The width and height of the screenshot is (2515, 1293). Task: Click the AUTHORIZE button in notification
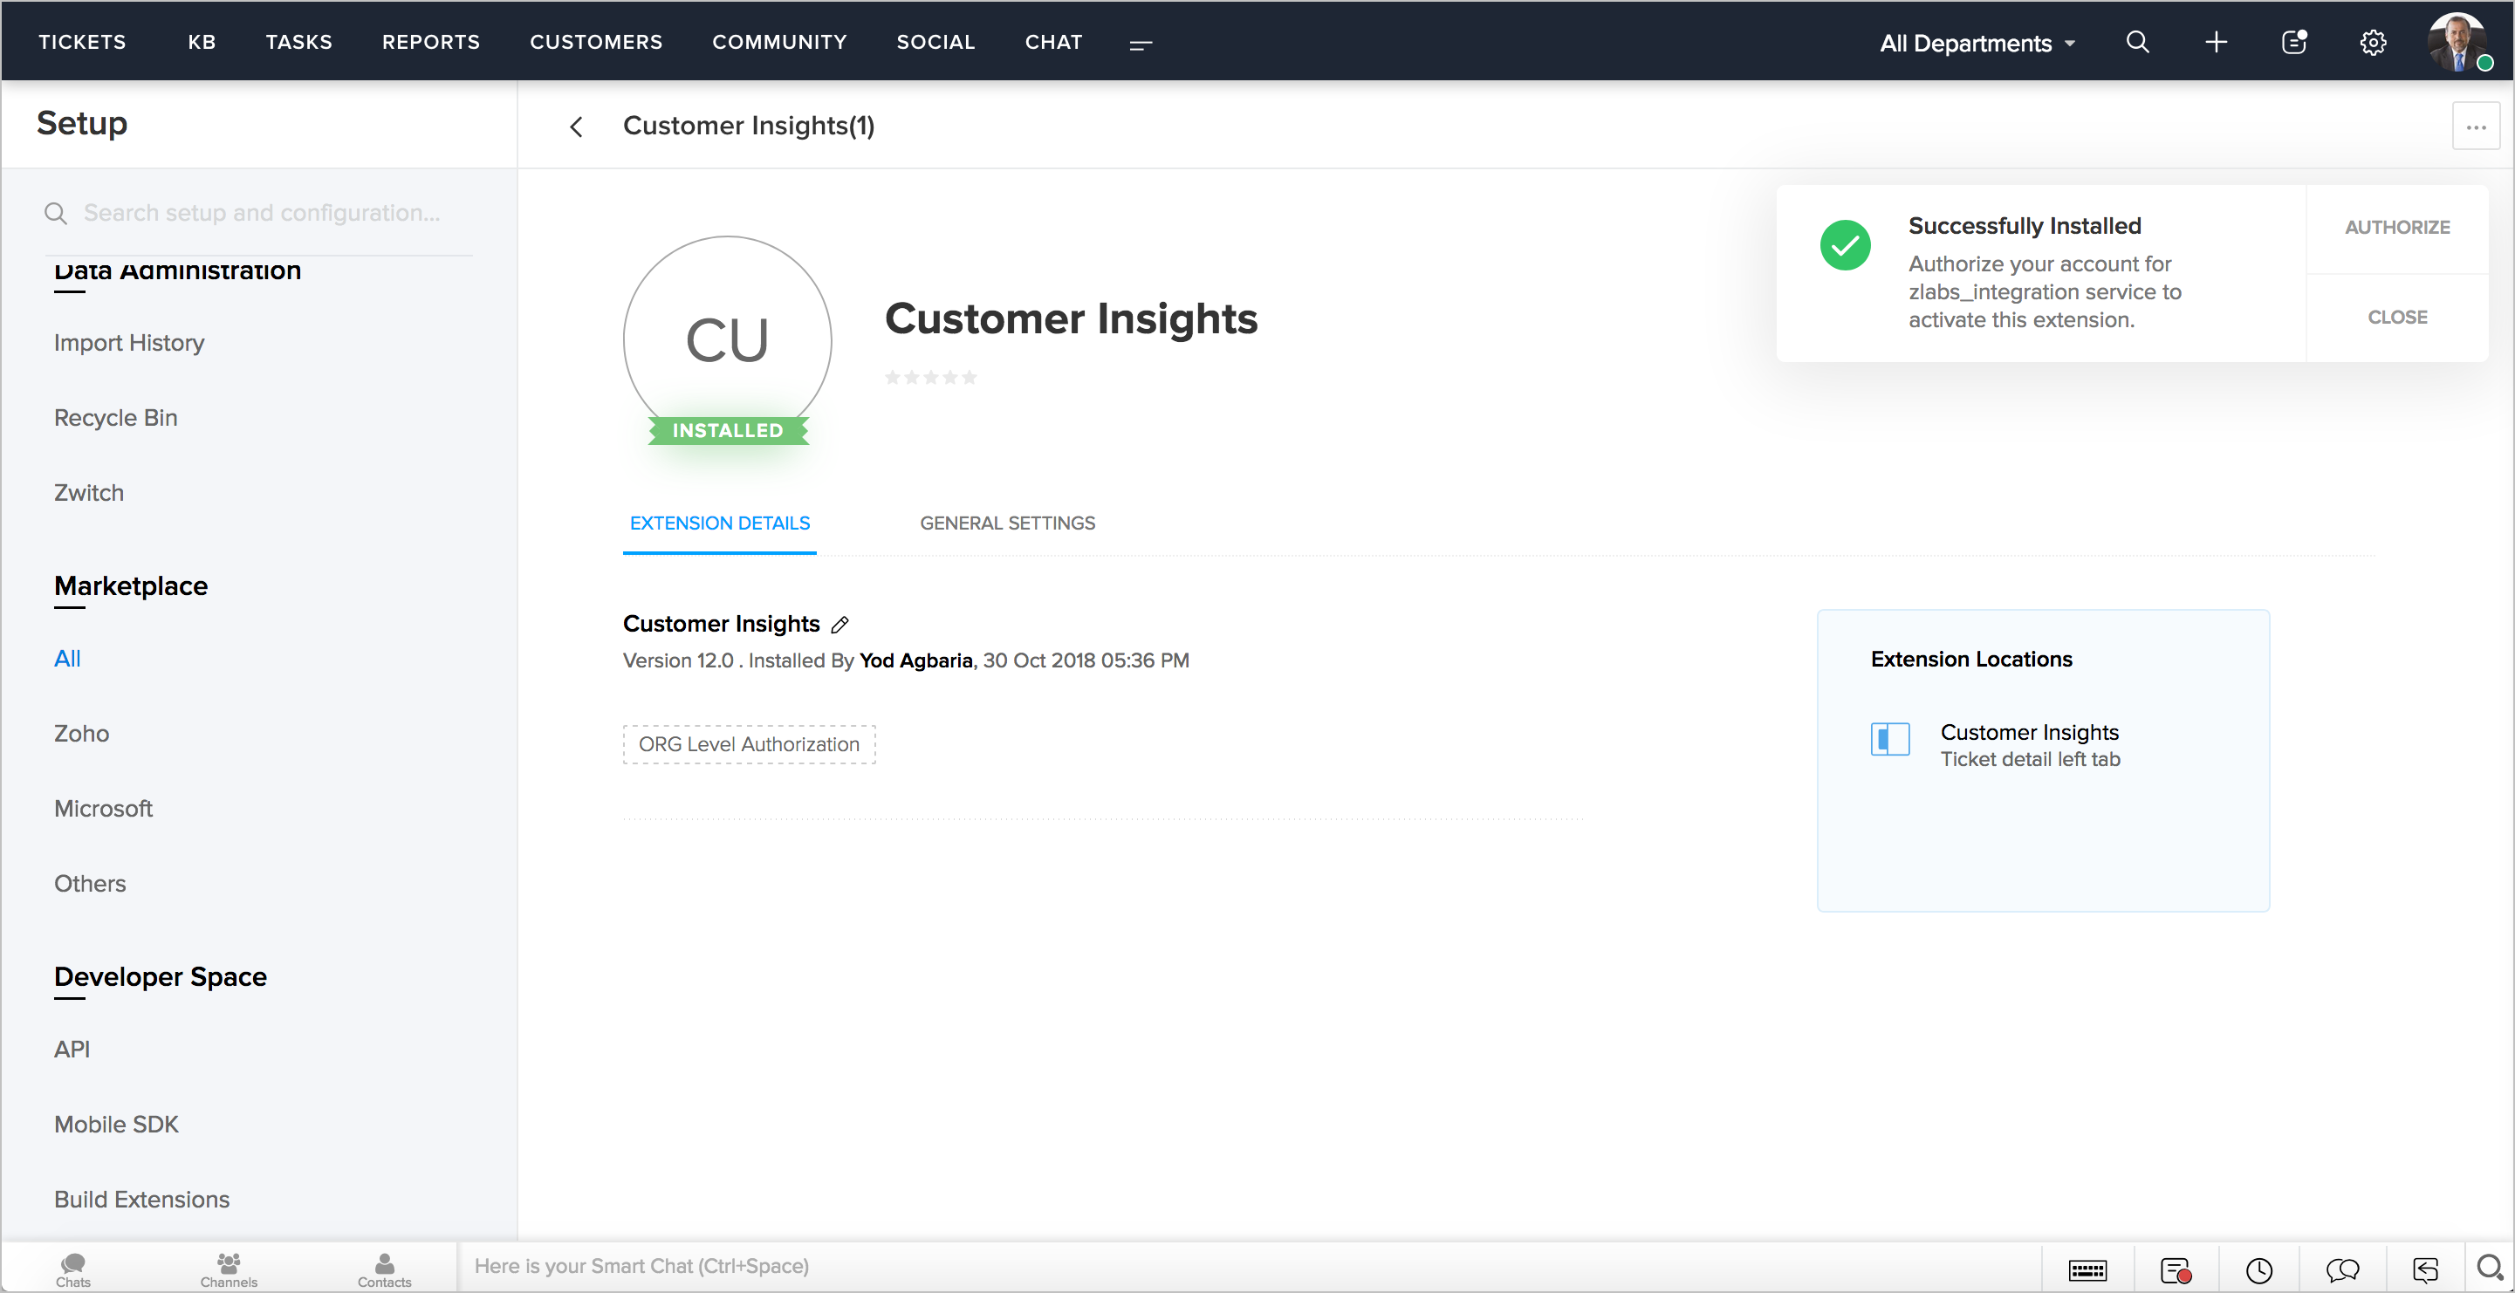click(x=2397, y=228)
